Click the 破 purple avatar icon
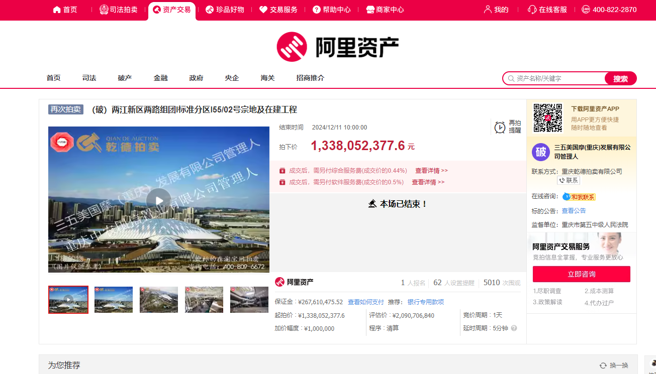 [x=541, y=152]
